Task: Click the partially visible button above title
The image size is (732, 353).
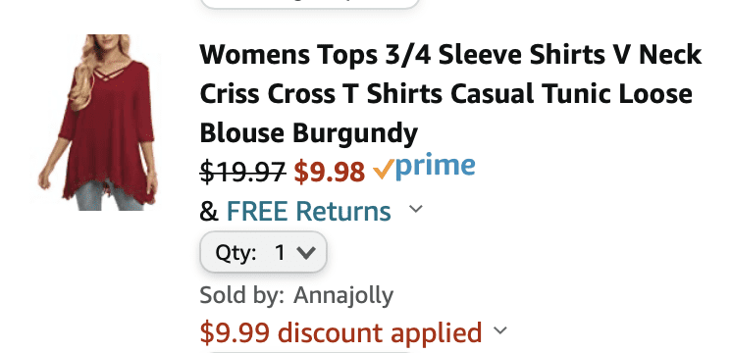Action: (310, 4)
